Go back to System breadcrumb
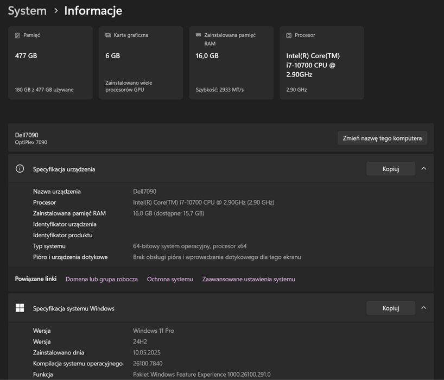Image resolution: width=444 pixels, height=380 pixels. [27, 11]
